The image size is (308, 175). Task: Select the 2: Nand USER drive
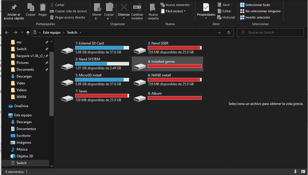coord(167,48)
